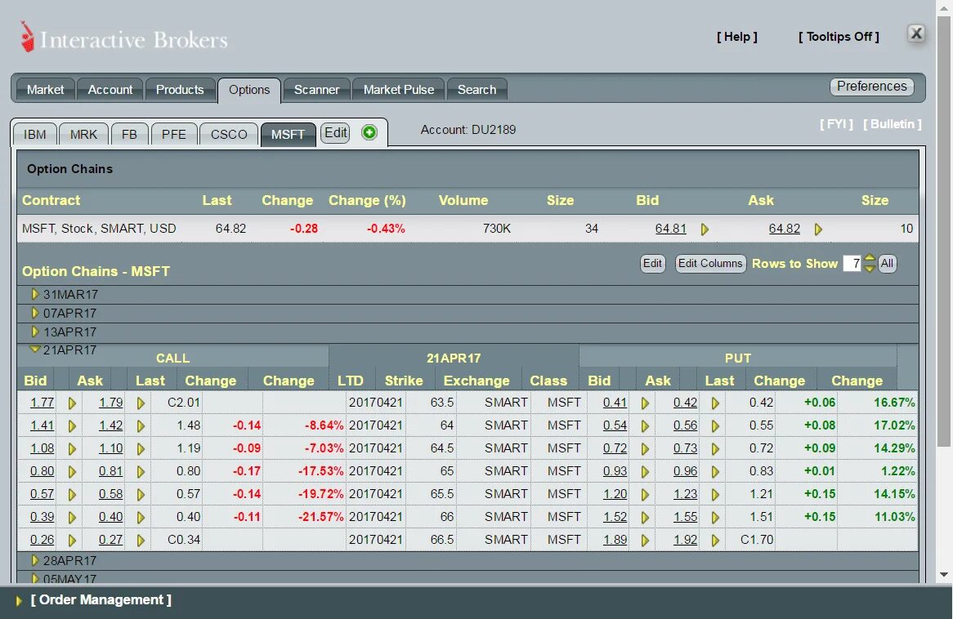Click the scrollbar down arrow

[944, 574]
